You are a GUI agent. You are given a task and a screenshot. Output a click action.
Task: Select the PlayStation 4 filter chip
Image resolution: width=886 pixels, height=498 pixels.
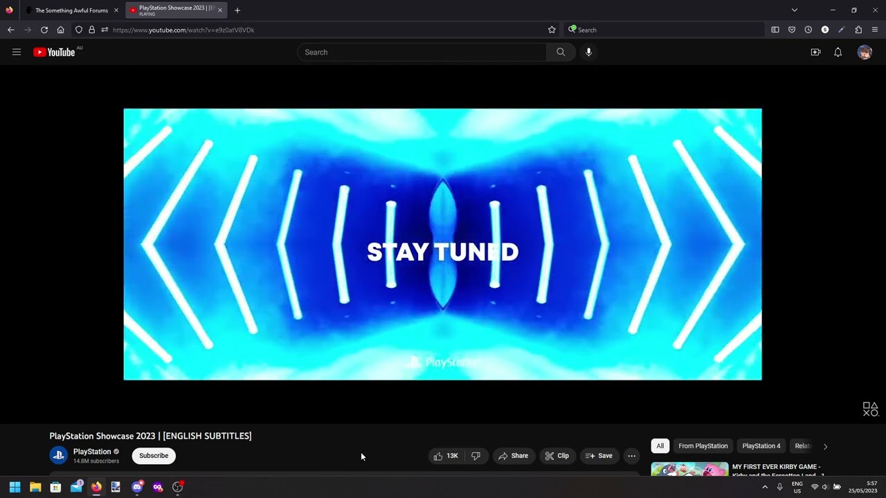[761, 446]
